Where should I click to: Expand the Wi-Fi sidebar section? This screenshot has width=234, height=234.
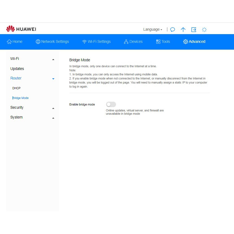32,59
